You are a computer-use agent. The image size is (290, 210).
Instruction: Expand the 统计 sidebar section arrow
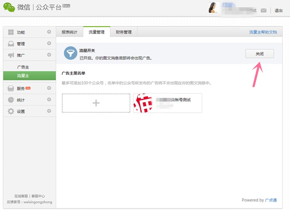click(x=49, y=100)
